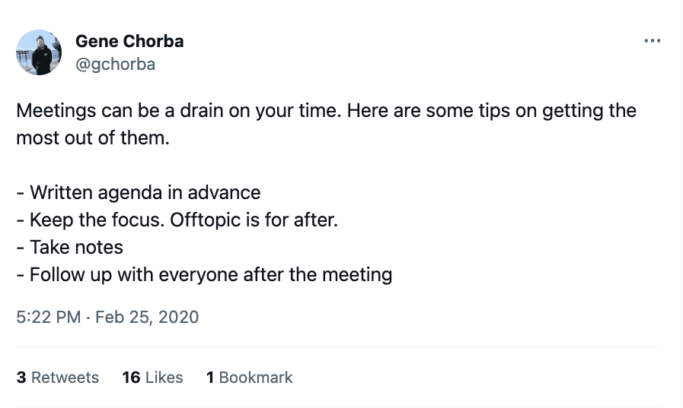683x408 pixels.
Task: Open the Gene Chorba display name link
Action: pyautogui.click(x=129, y=41)
